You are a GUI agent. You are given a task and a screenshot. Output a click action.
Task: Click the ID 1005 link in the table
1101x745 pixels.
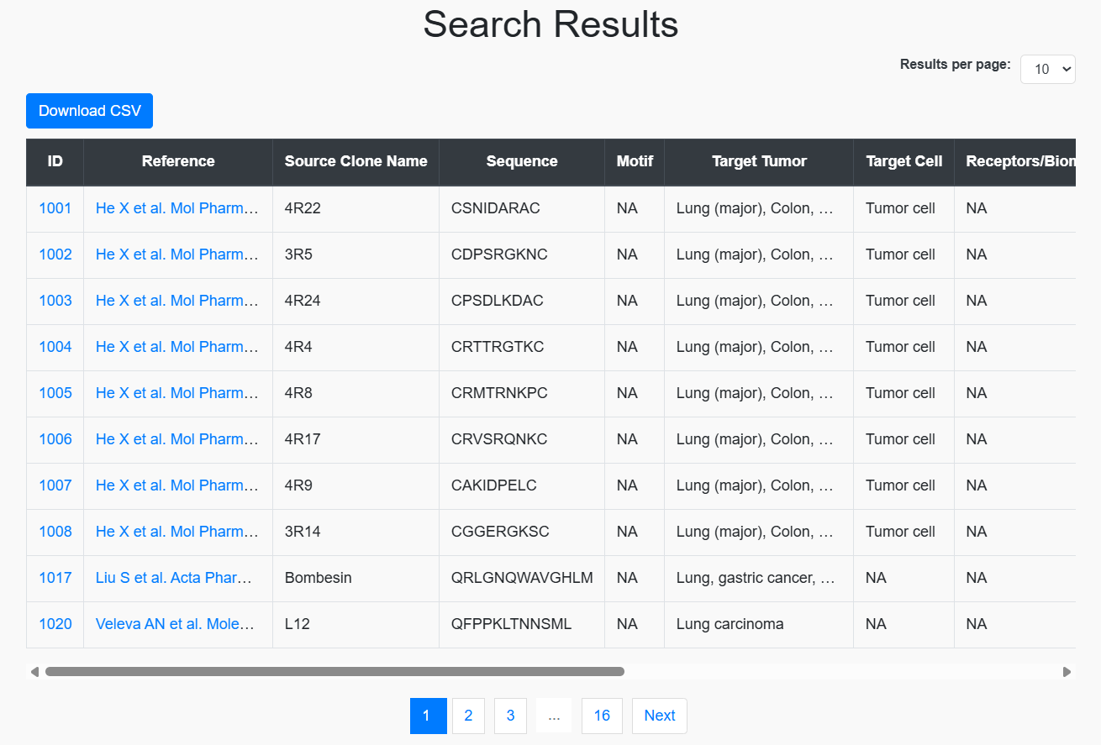55,392
